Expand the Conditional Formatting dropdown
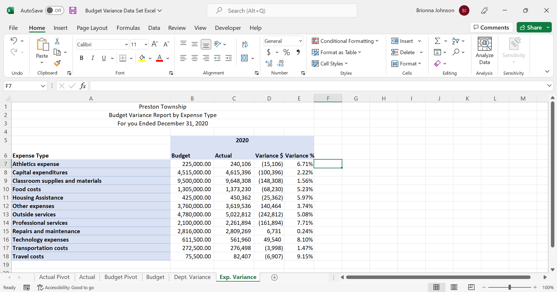Screen dimensions: 557x292 tap(345, 41)
